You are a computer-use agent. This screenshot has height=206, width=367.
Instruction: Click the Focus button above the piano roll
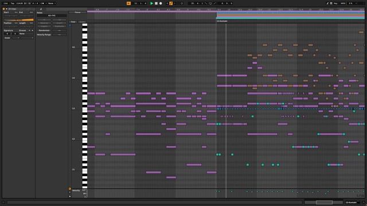coord(77,13)
